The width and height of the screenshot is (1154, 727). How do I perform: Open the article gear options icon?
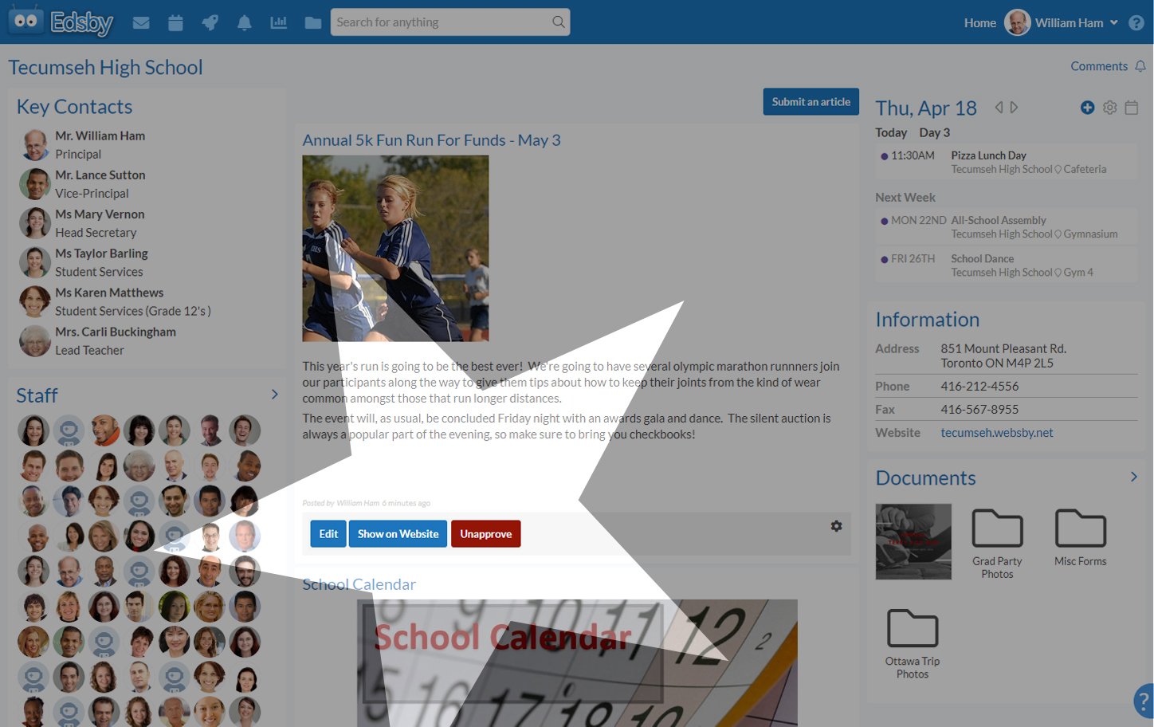[836, 526]
